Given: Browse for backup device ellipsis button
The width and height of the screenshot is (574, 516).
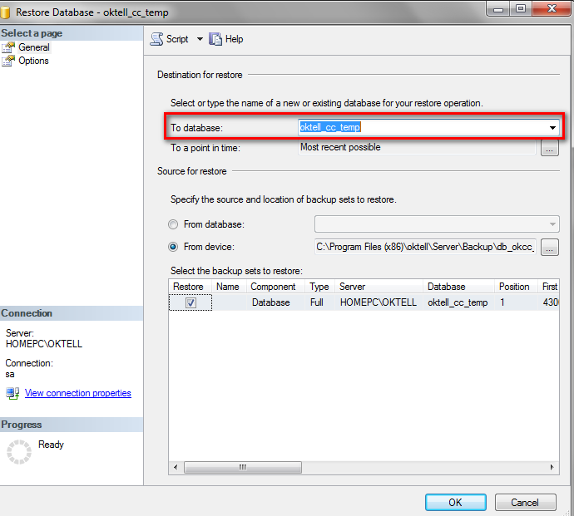Looking at the screenshot, I should coord(549,247).
